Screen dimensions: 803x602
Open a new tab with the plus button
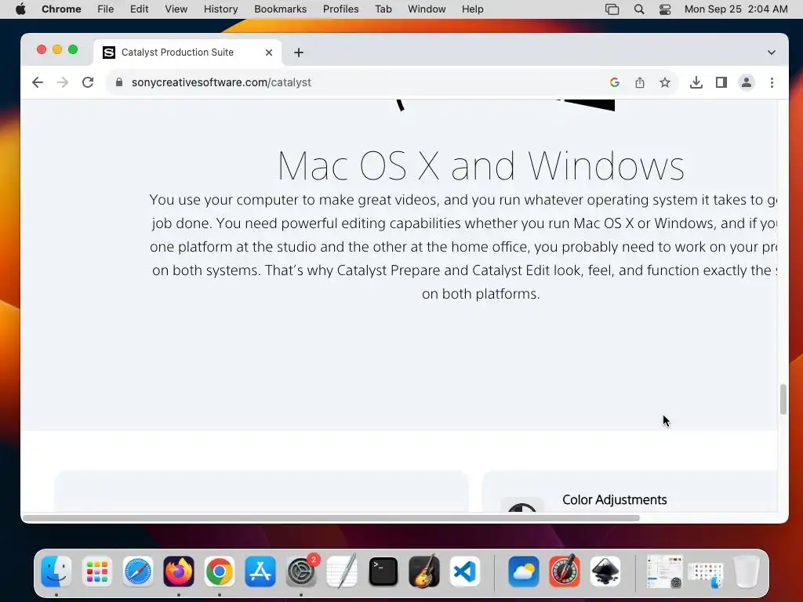pos(299,53)
